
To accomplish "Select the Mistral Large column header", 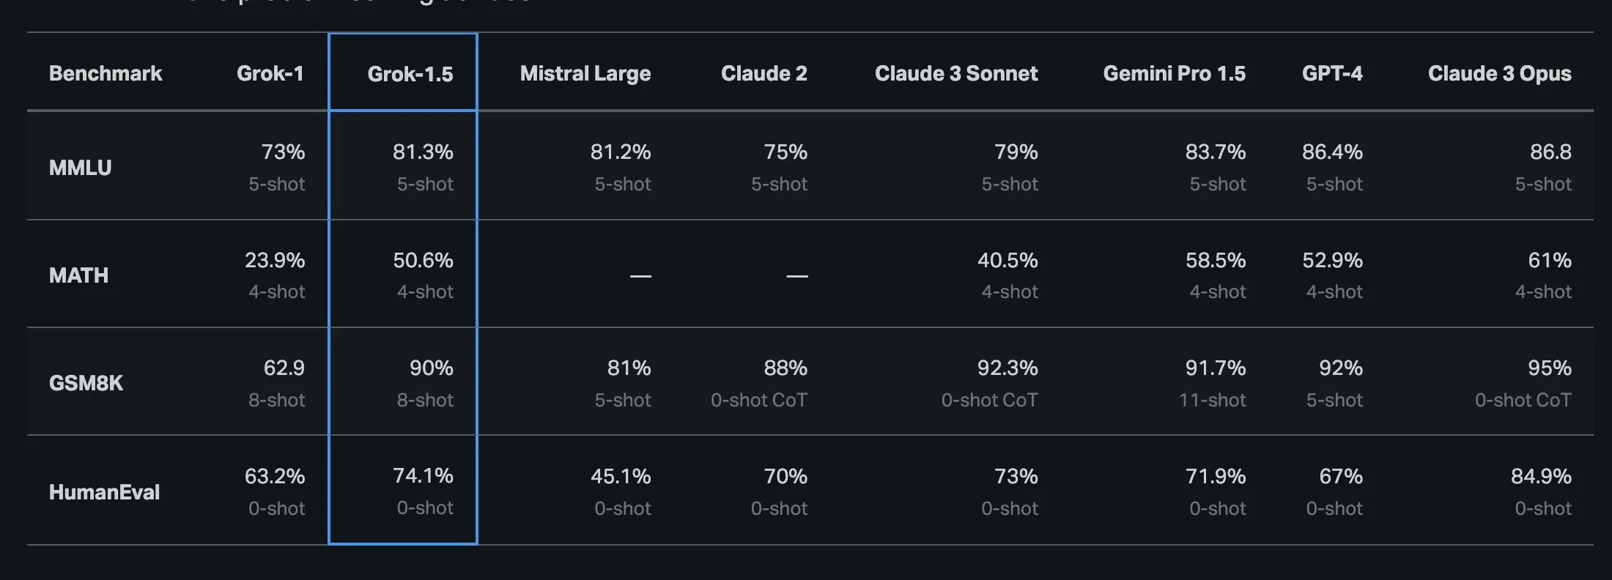I will 585,73.
